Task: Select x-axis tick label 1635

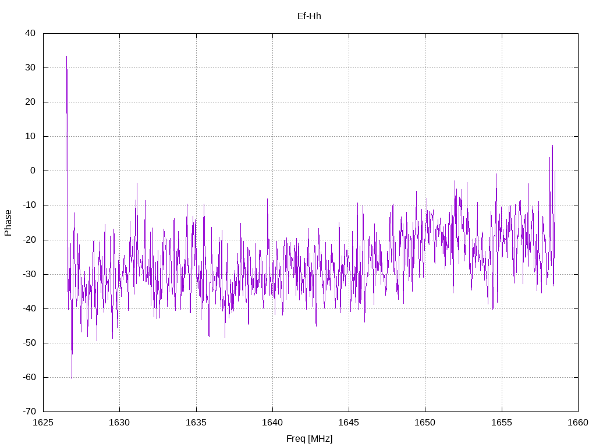Action: coord(196,423)
